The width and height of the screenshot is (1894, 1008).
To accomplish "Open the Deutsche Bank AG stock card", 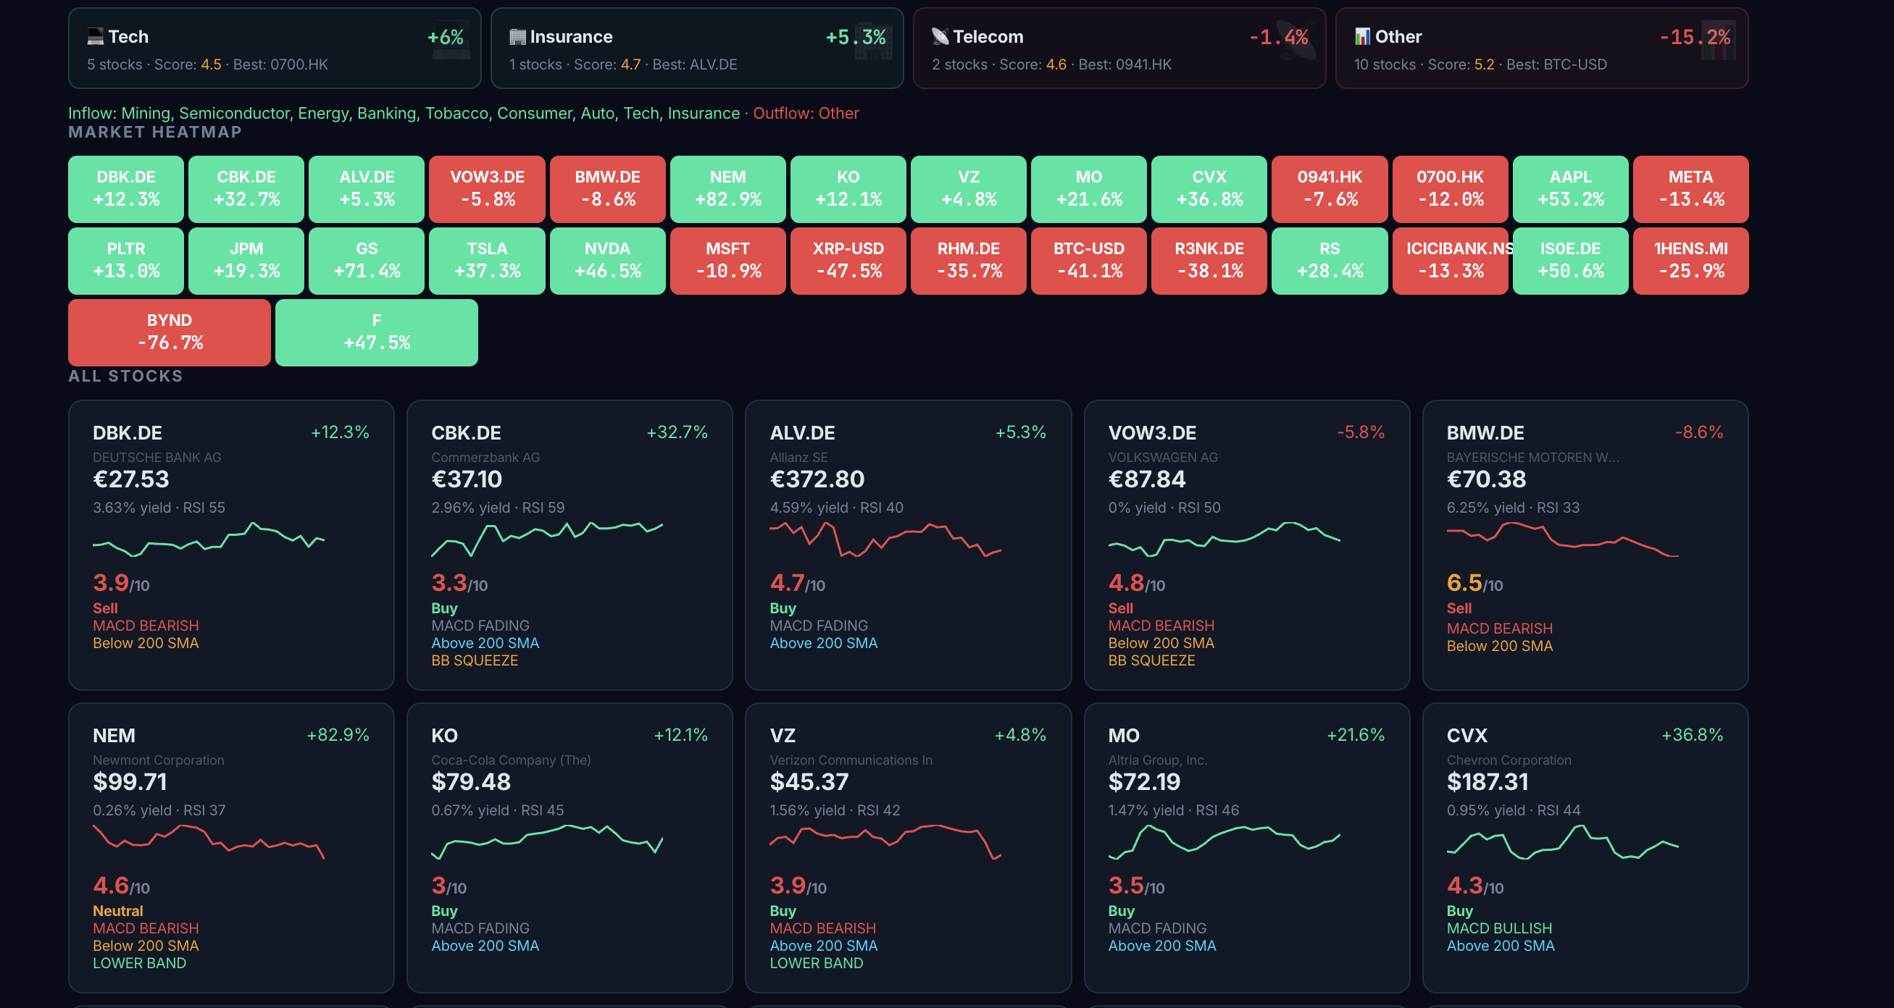I will [231, 545].
